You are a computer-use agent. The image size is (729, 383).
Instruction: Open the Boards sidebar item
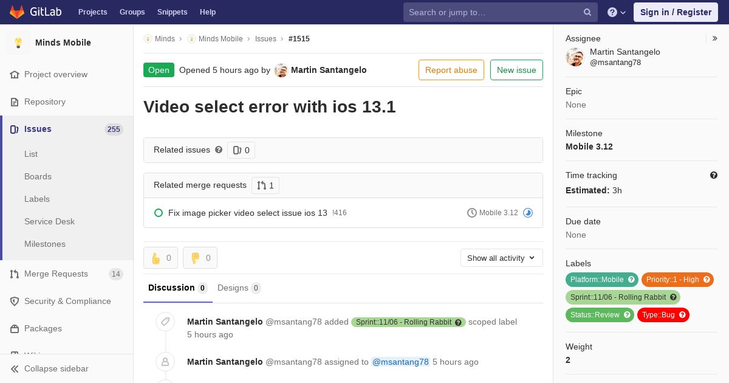pos(38,176)
